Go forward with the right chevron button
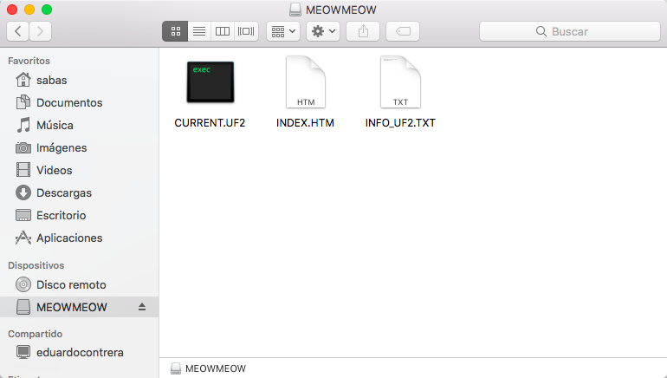 (41, 31)
